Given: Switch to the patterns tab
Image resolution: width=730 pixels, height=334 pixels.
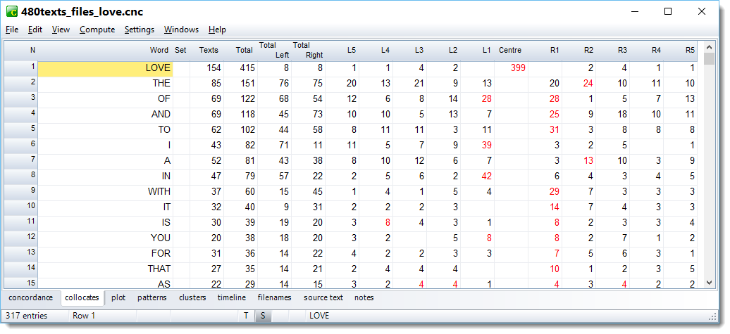Looking at the screenshot, I should point(152,297).
